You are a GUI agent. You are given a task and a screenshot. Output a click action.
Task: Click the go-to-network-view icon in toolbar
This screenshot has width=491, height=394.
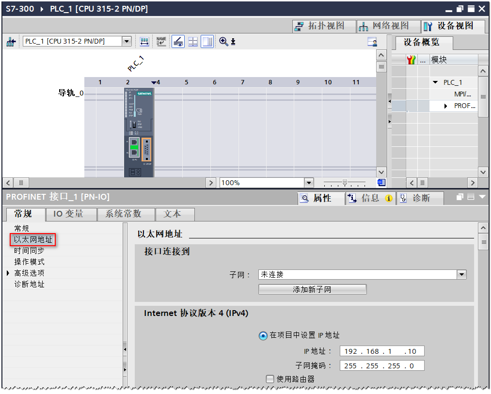11,42
